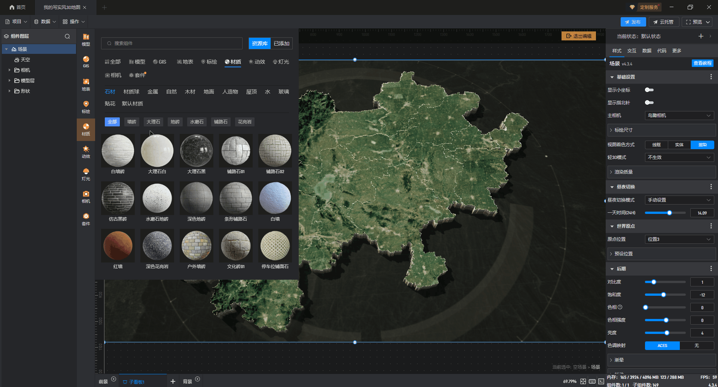Open the 主相机 dropdown
Viewport: 718px width, 387px height.
pyautogui.click(x=679, y=116)
